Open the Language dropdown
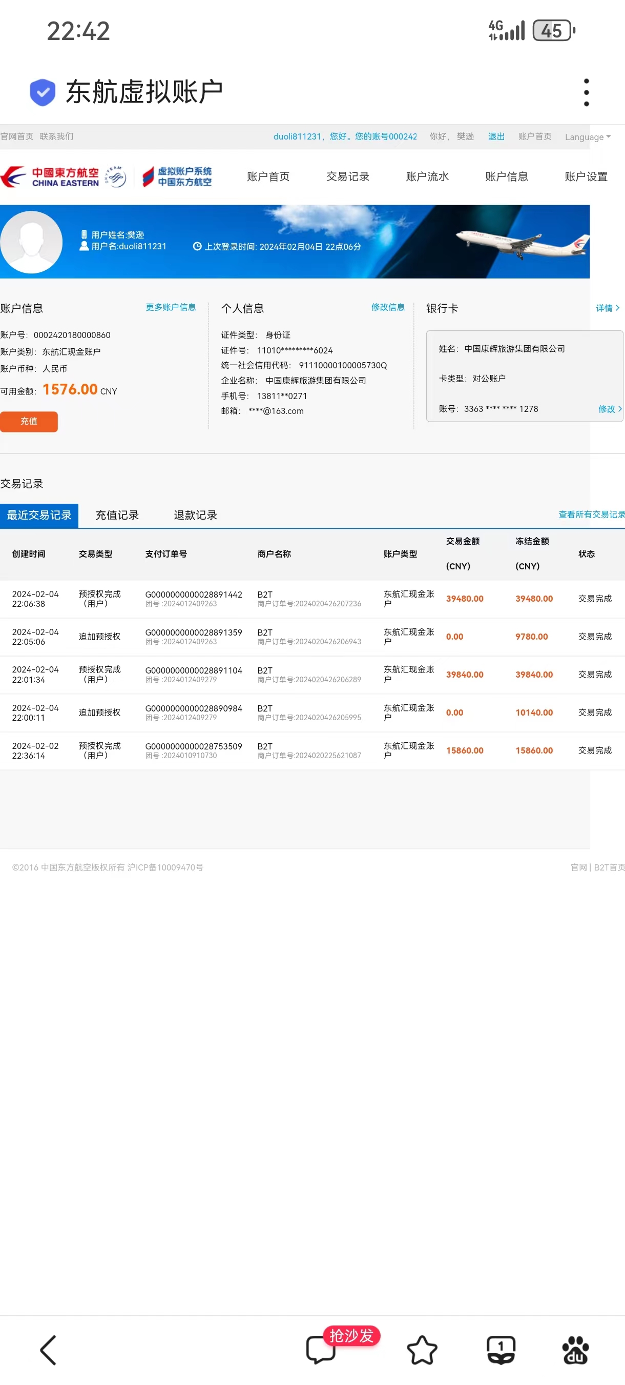The width and height of the screenshot is (625, 1385). tap(587, 137)
